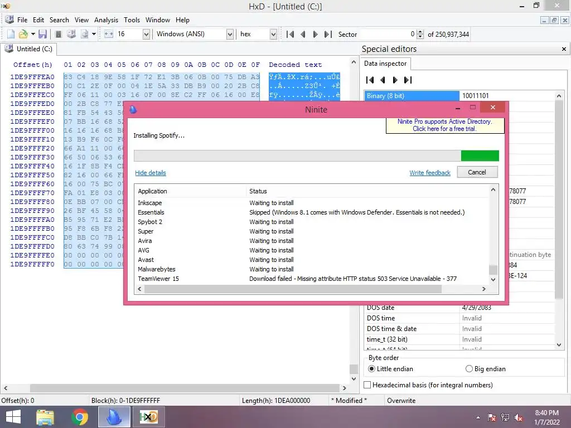Click the Open RAM icon in HxD toolbar
This screenshot has width=571, height=428.
coord(58,34)
